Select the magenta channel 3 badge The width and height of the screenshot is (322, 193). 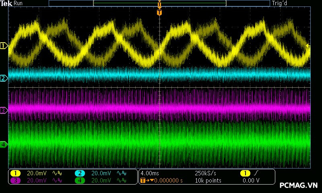tap(15, 181)
